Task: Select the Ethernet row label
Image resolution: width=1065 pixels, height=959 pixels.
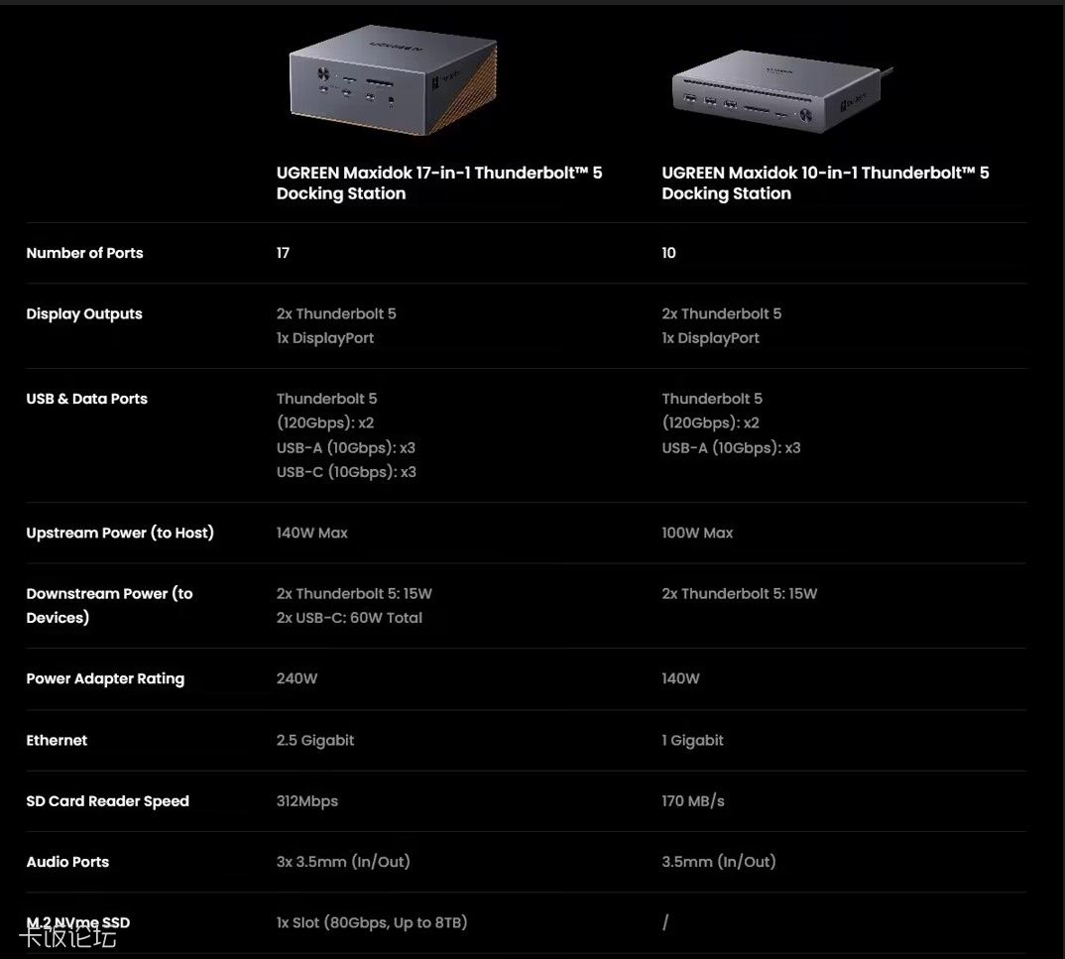Action: click(x=57, y=741)
